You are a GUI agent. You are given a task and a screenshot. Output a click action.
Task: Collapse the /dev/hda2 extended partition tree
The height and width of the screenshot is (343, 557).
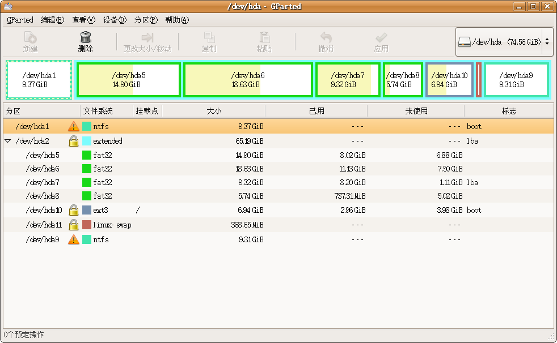click(8, 141)
